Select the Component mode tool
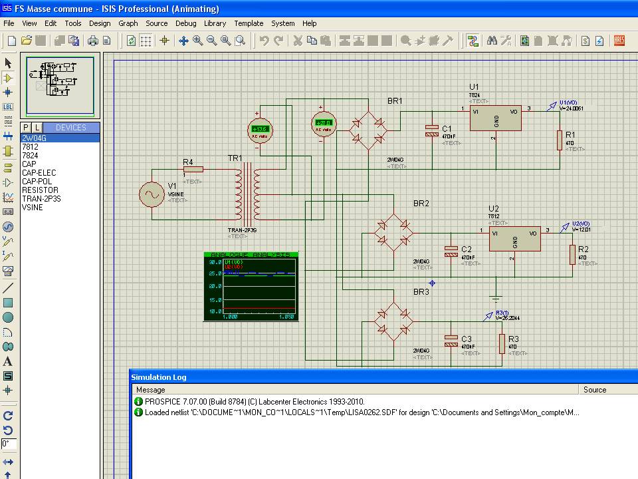This screenshot has height=479, width=638. (8, 78)
